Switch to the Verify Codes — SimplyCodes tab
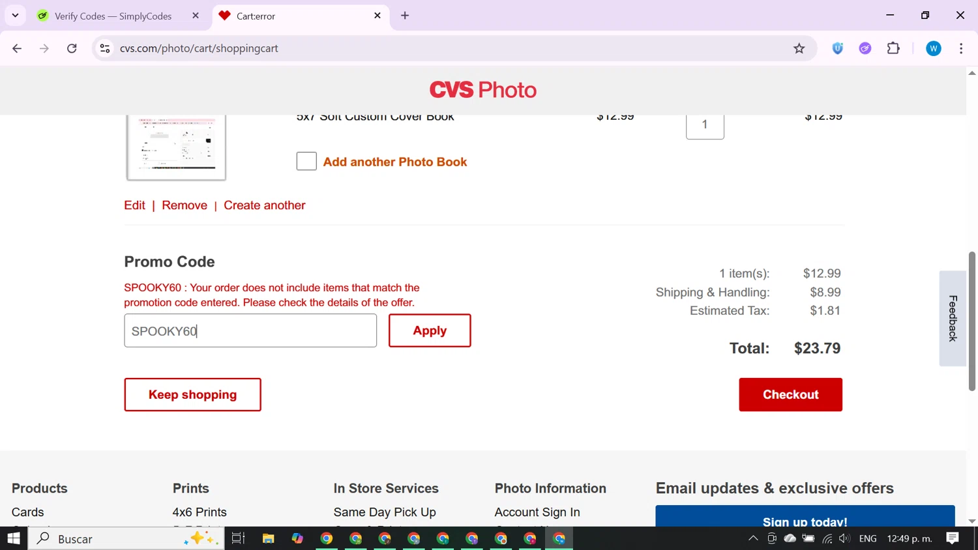978x550 pixels. [x=113, y=16]
